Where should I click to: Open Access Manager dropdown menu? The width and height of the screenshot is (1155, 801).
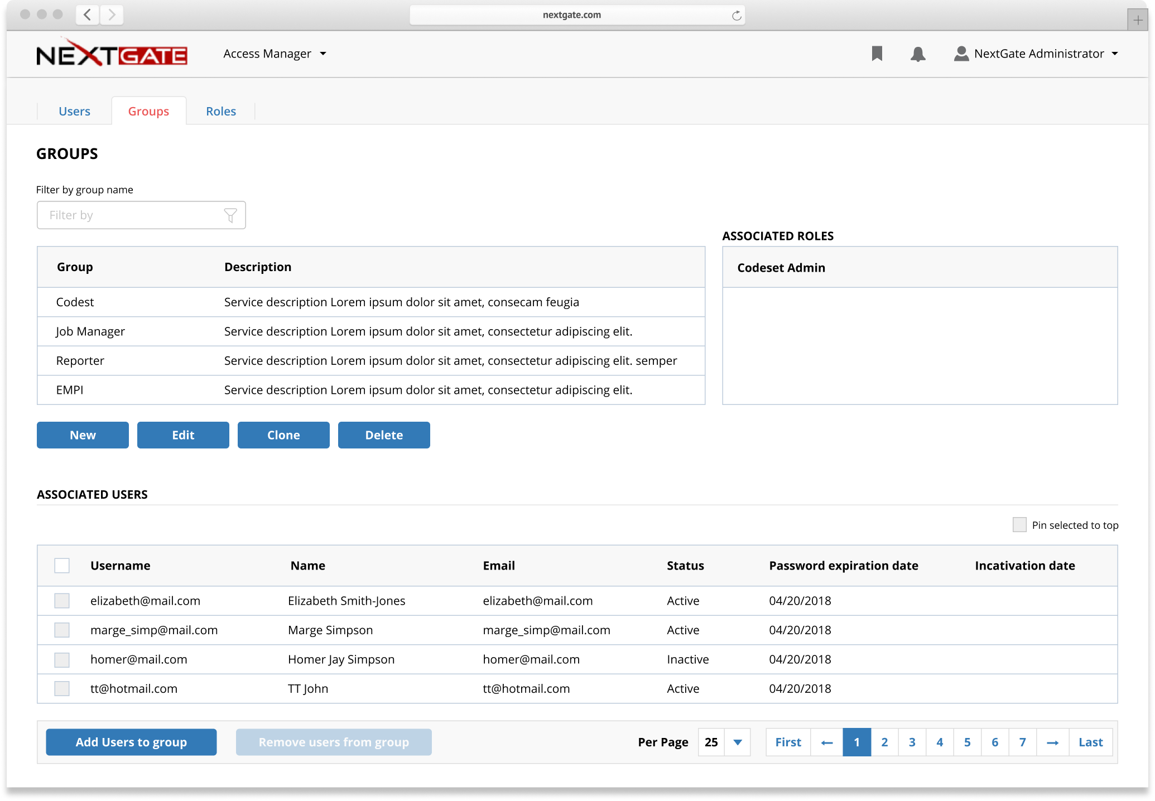[x=275, y=54]
